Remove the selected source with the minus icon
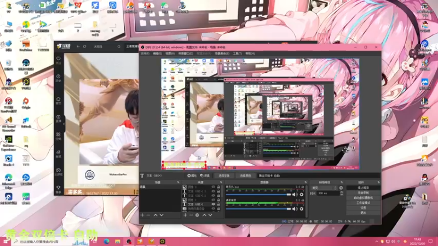Screen dimensions: 438x246 click(191, 215)
